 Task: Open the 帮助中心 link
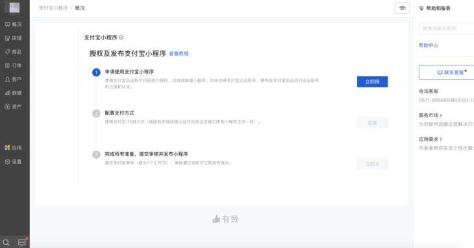pyautogui.click(x=429, y=45)
